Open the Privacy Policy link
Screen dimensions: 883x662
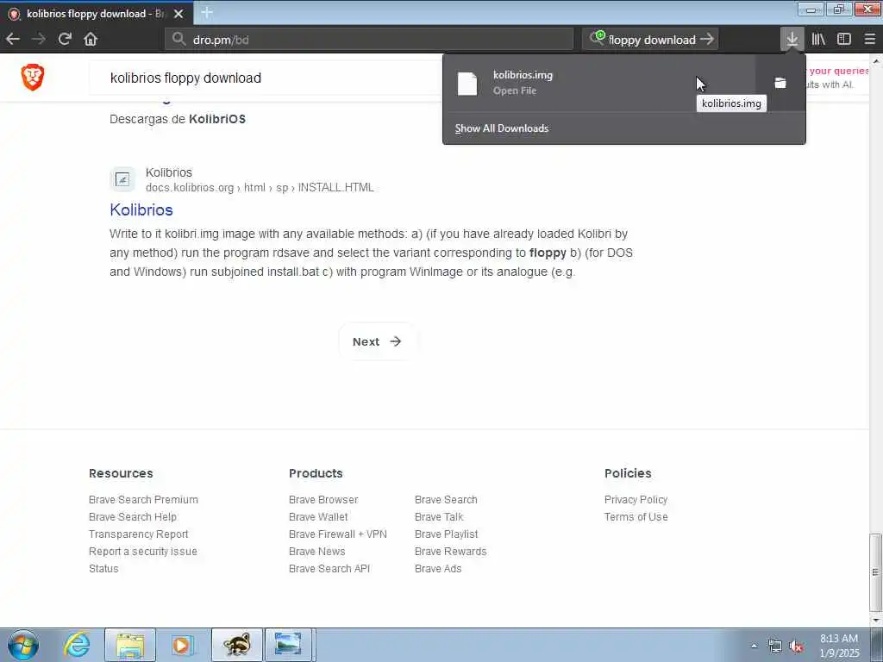(x=636, y=500)
